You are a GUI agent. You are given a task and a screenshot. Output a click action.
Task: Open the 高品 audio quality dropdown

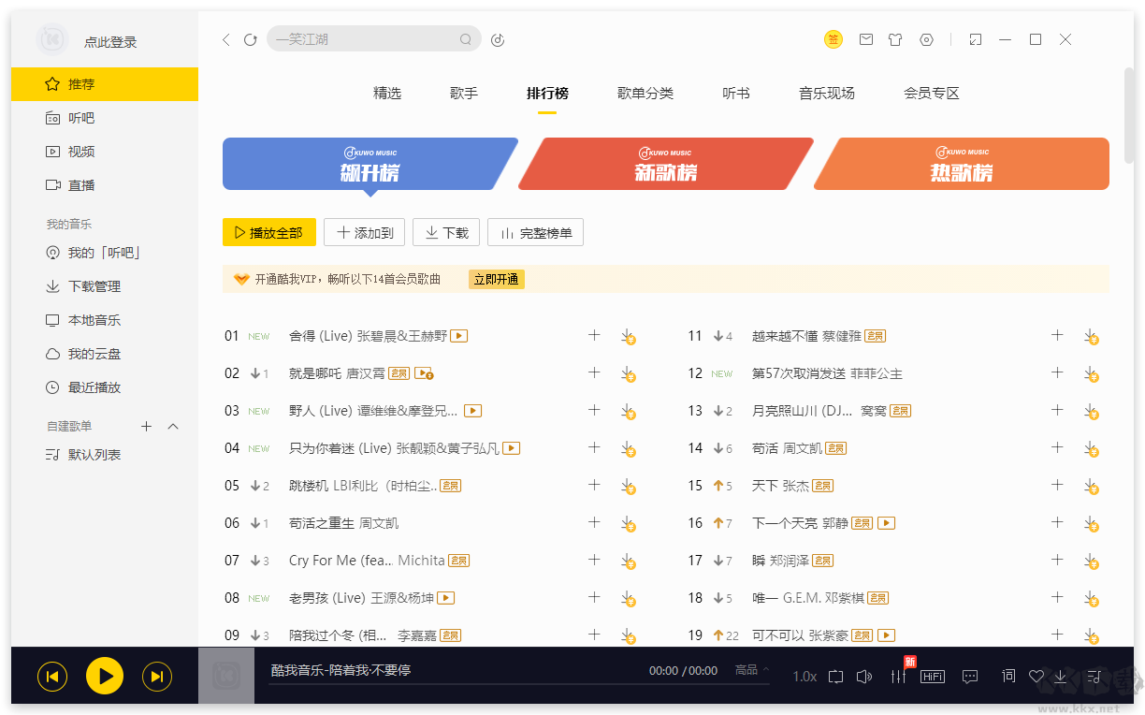pos(752,670)
